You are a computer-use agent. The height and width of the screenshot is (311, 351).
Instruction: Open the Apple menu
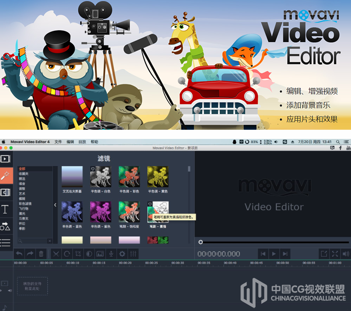[4, 142]
